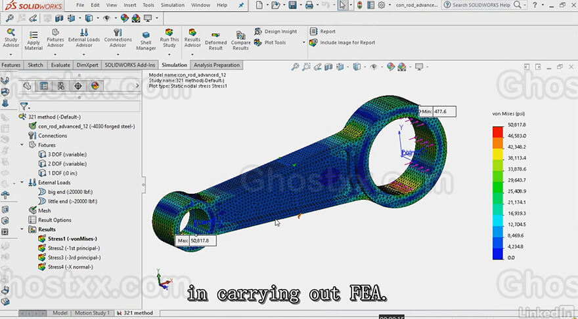578x319 pixels.
Task: Open the Motion Study 1 tab
Action: point(92,312)
